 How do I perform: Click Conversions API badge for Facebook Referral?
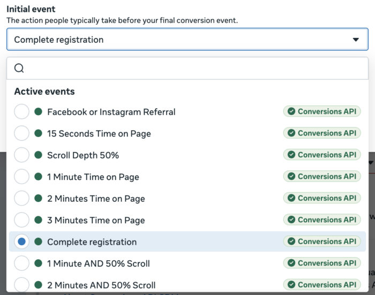[x=322, y=111]
